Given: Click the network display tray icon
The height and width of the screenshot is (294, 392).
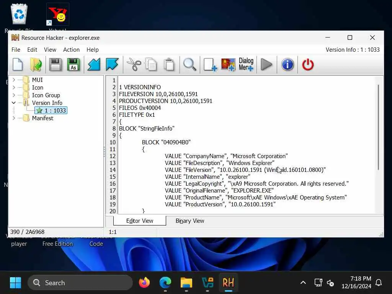Looking at the screenshot, I should [x=318, y=283].
